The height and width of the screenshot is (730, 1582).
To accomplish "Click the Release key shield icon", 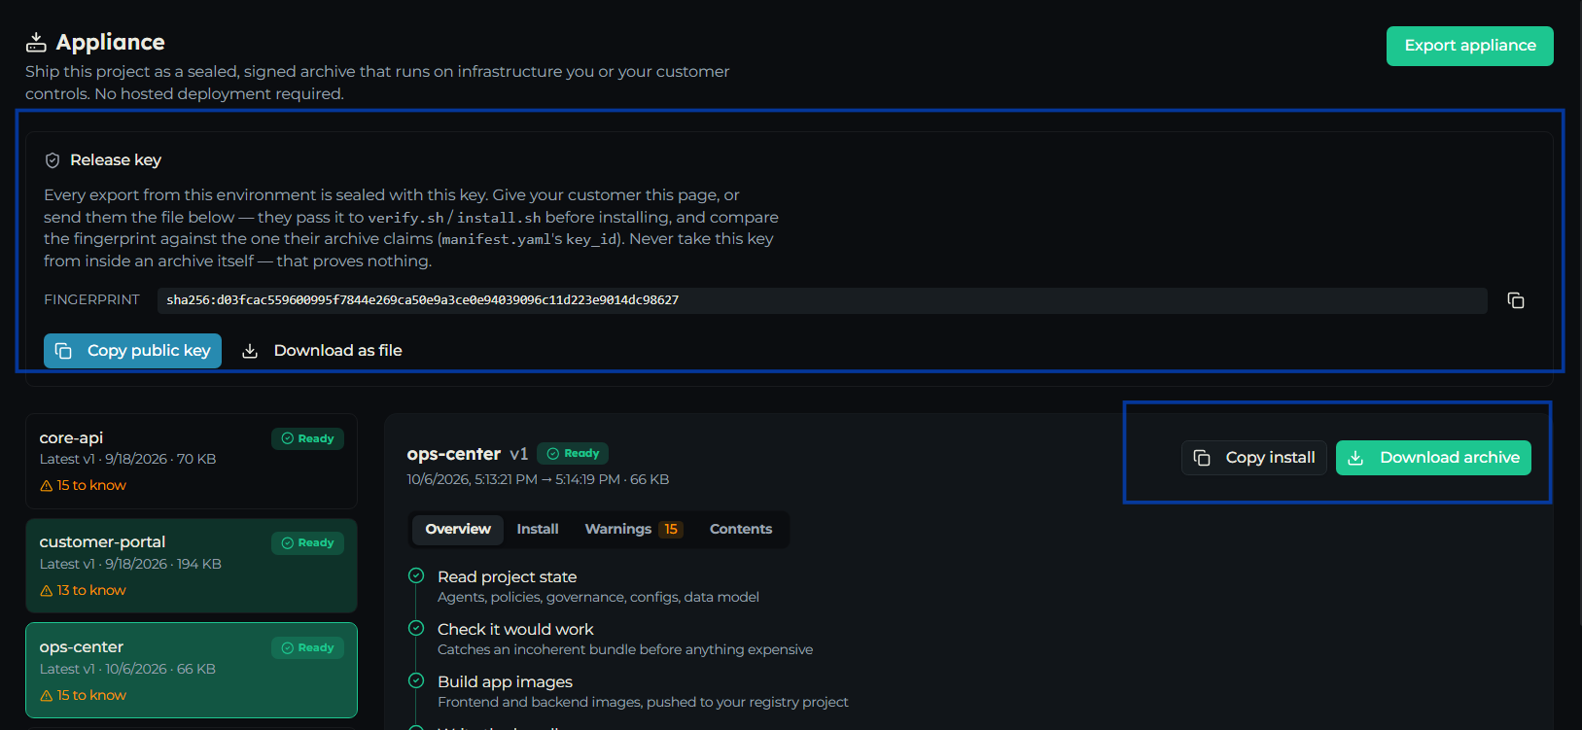I will 53,160.
